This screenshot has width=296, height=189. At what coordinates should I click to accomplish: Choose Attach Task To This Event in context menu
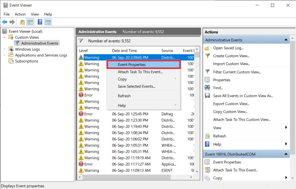pyautogui.click(x=144, y=72)
